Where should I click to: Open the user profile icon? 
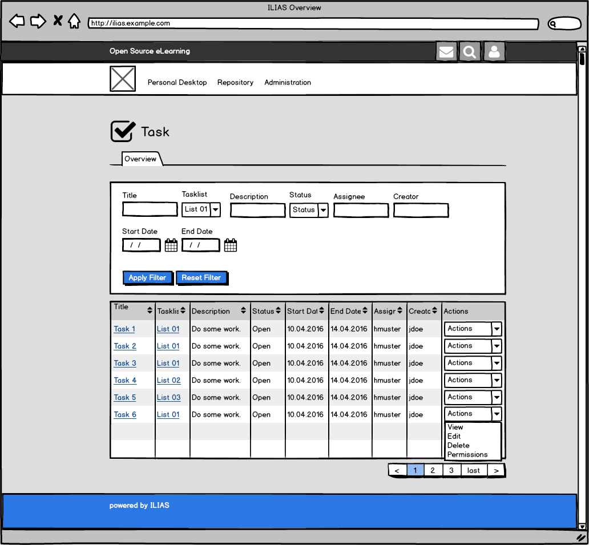[494, 52]
